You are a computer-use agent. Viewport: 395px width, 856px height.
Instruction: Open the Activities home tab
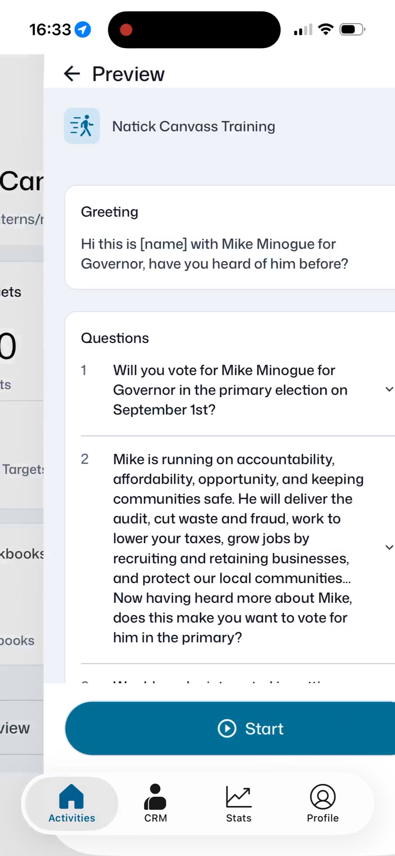(x=72, y=803)
